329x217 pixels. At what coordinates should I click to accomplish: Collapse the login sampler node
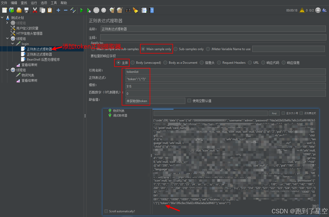tap(13, 44)
